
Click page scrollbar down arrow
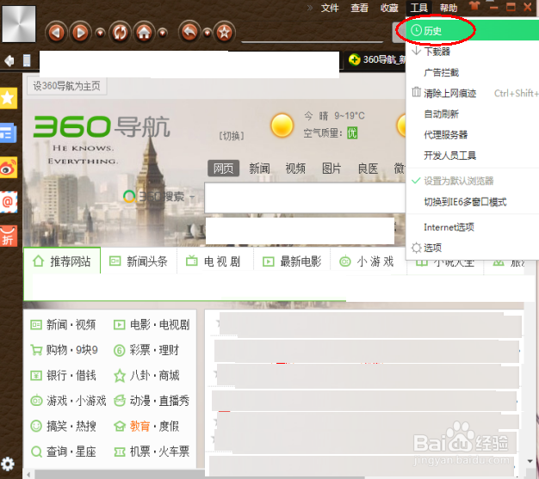pos(530,461)
